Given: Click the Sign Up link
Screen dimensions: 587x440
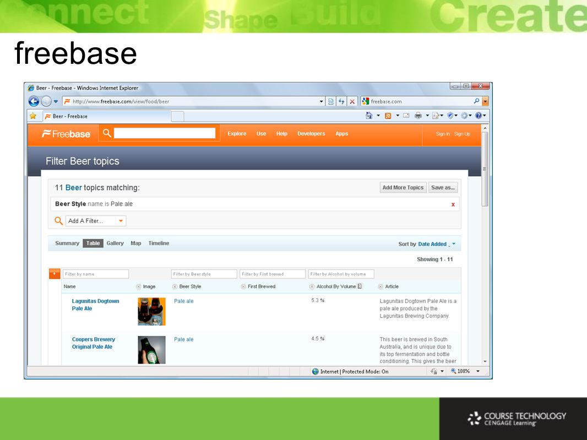Looking at the screenshot, I should point(463,134).
